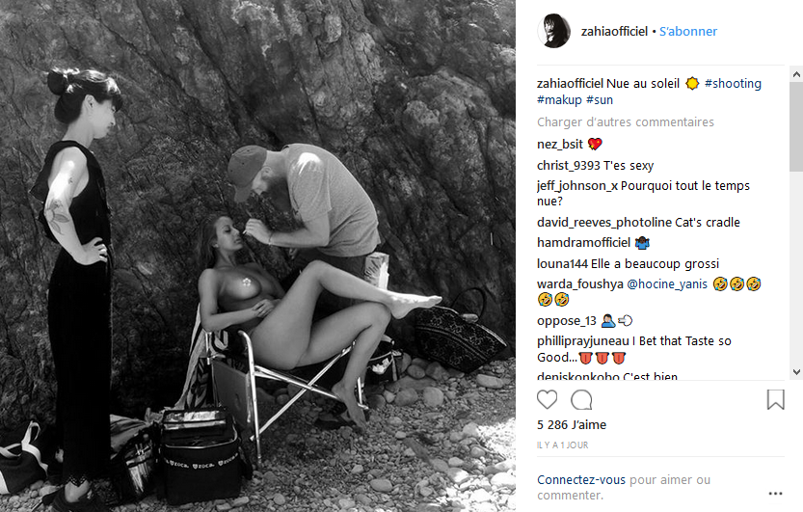Save post with the bookmark icon
Viewport: 803px width, 512px height.
pos(775,399)
